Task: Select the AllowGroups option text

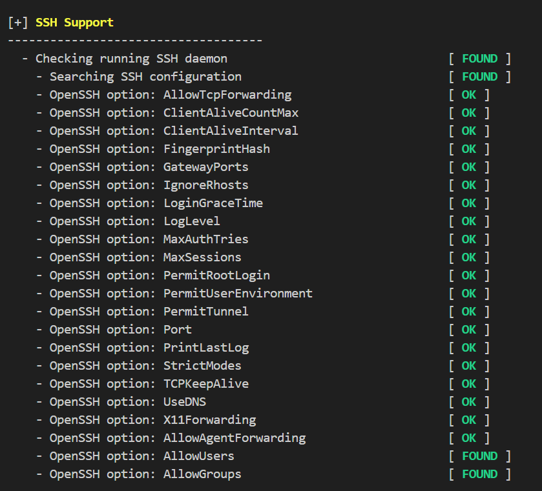Action: [x=202, y=474]
